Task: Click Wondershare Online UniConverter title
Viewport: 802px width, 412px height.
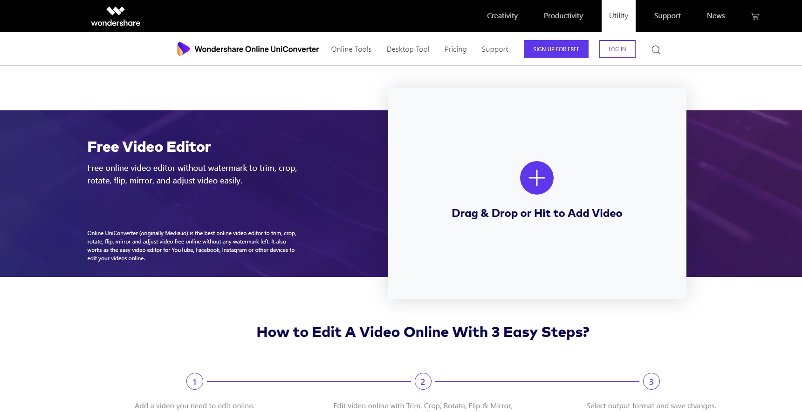Action: [x=256, y=49]
